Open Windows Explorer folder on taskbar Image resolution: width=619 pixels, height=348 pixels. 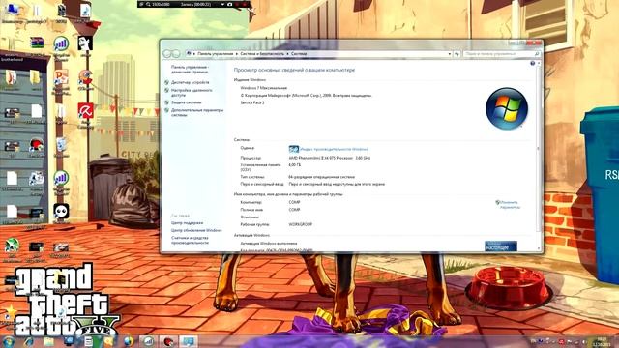(49, 341)
